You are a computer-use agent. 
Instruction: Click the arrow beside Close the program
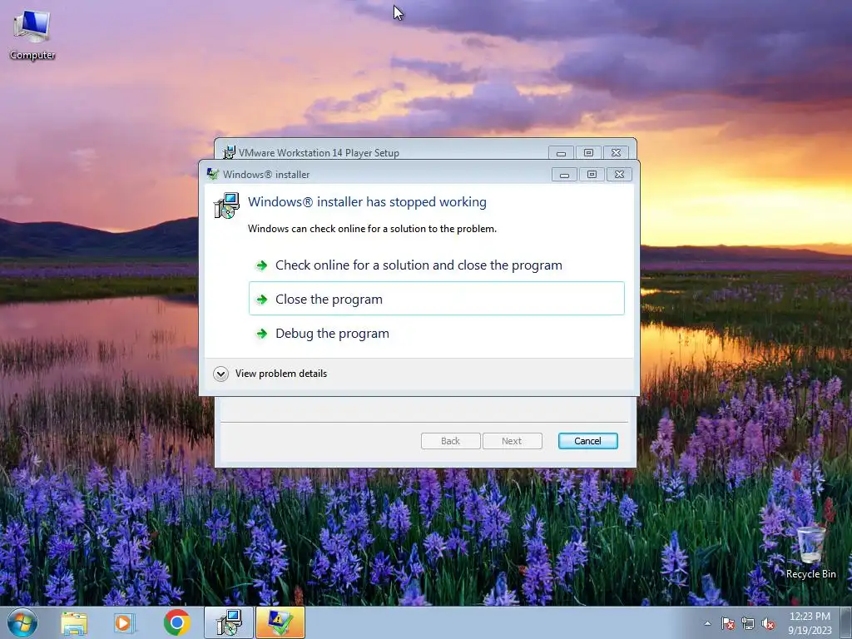pos(262,300)
